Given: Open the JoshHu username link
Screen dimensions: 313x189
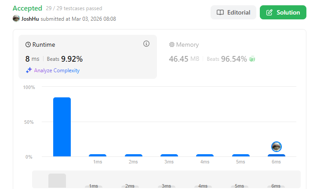Looking at the screenshot, I should [x=30, y=19].
